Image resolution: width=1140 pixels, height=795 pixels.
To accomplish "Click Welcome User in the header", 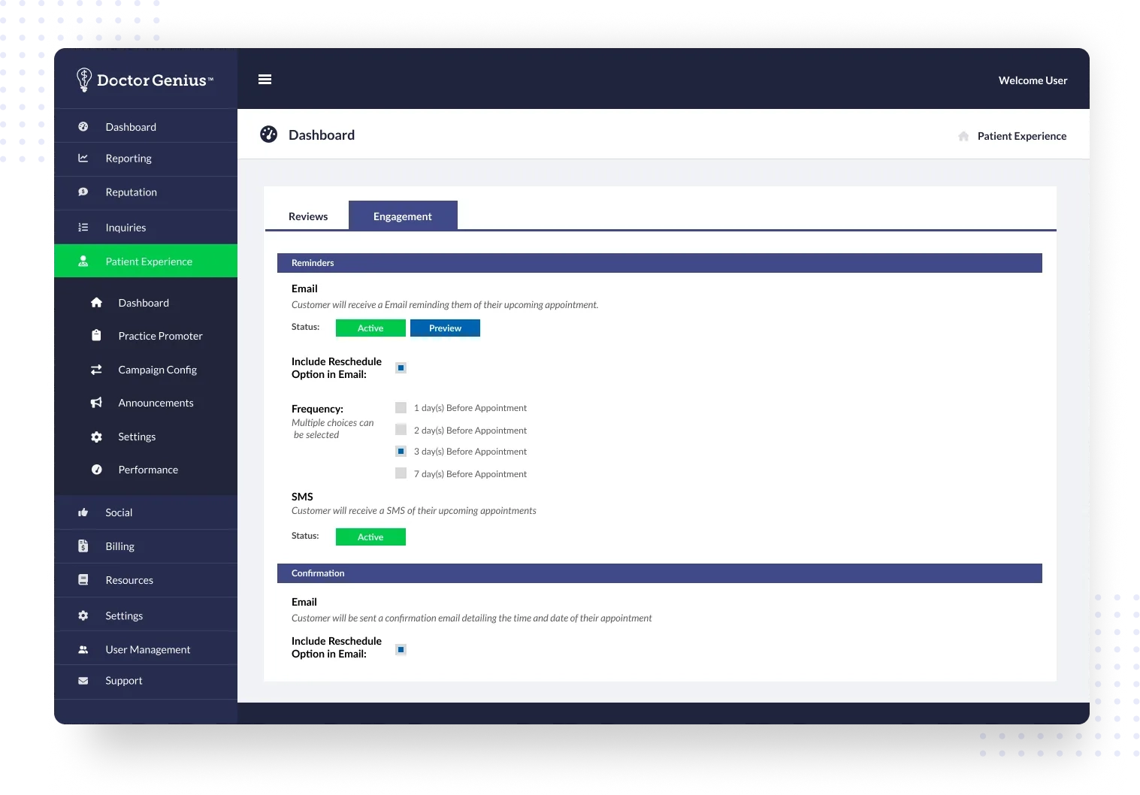I will tap(1033, 80).
